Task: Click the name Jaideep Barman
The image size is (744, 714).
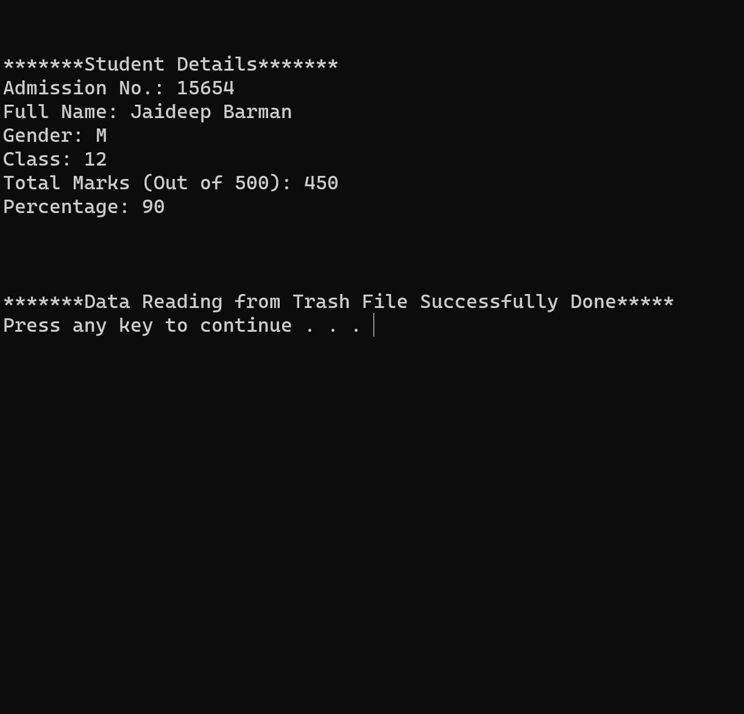Action: tap(211, 112)
